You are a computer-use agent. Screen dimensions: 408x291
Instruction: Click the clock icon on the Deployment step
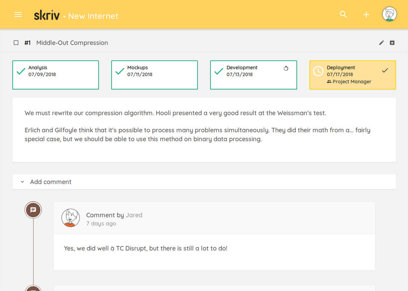pyautogui.click(x=318, y=71)
